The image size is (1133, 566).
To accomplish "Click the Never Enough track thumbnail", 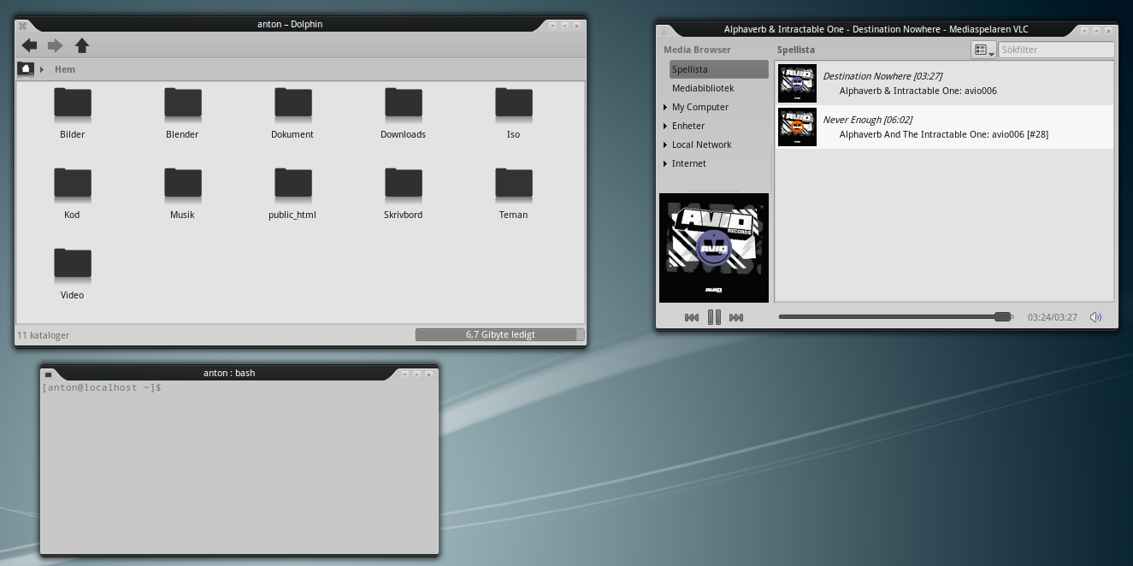I will [x=797, y=127].
